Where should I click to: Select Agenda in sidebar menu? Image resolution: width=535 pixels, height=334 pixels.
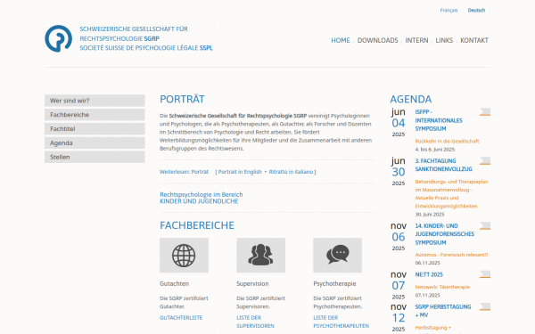click(x=95, y=143)
